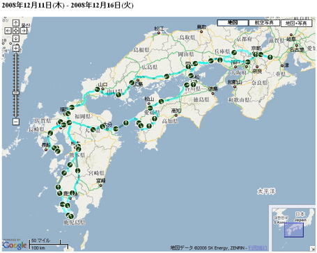This screenshot has width=317, height=253.
Task: Select the sea-crossing marker between 大分 and 愛媛
Action: pyautogui.click(x=126, y=123)
